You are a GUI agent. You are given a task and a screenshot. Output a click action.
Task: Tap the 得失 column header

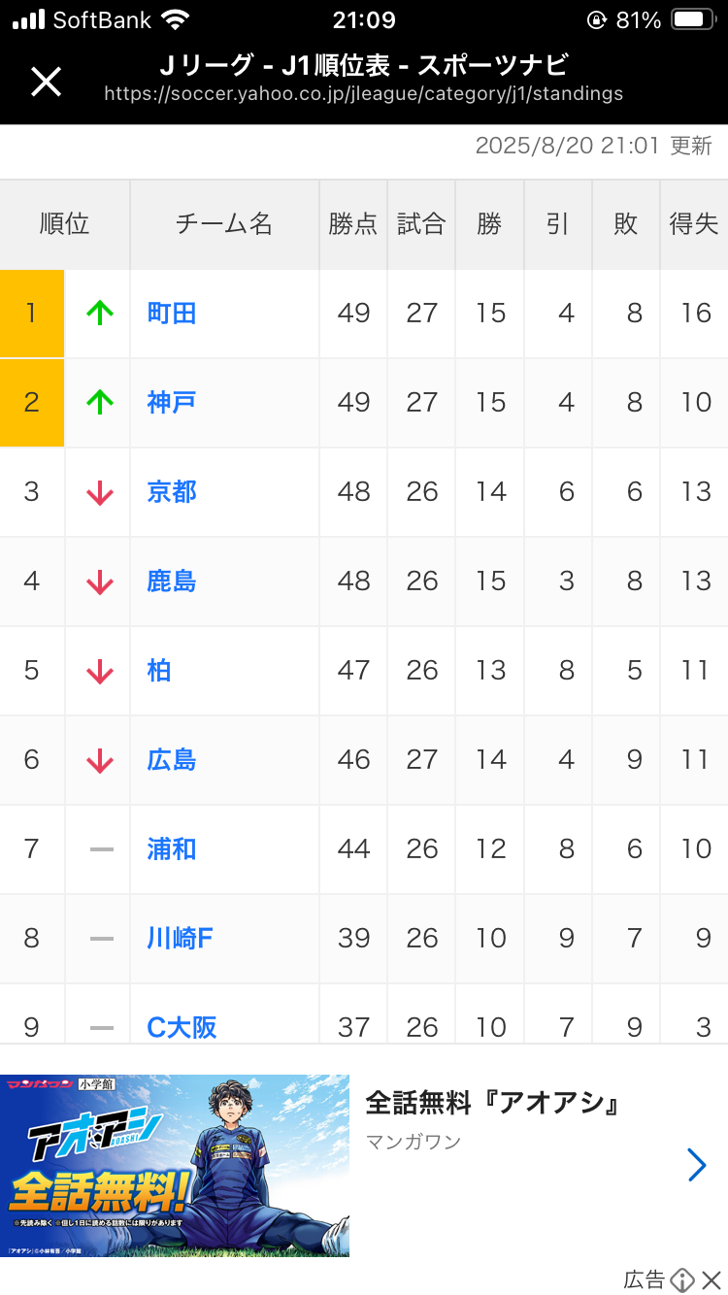[694, 224]
